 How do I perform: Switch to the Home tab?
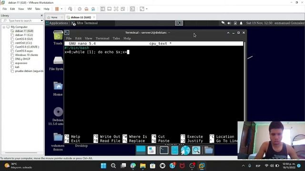coord(54,17)
